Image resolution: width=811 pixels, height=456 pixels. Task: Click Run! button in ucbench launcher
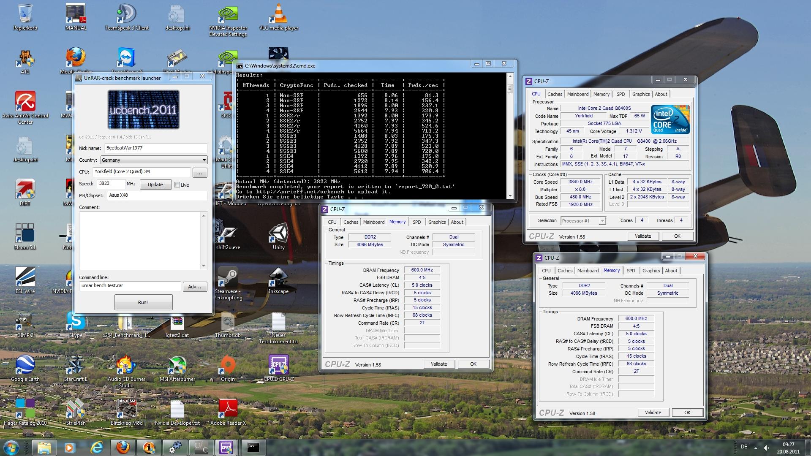[143, 302]
